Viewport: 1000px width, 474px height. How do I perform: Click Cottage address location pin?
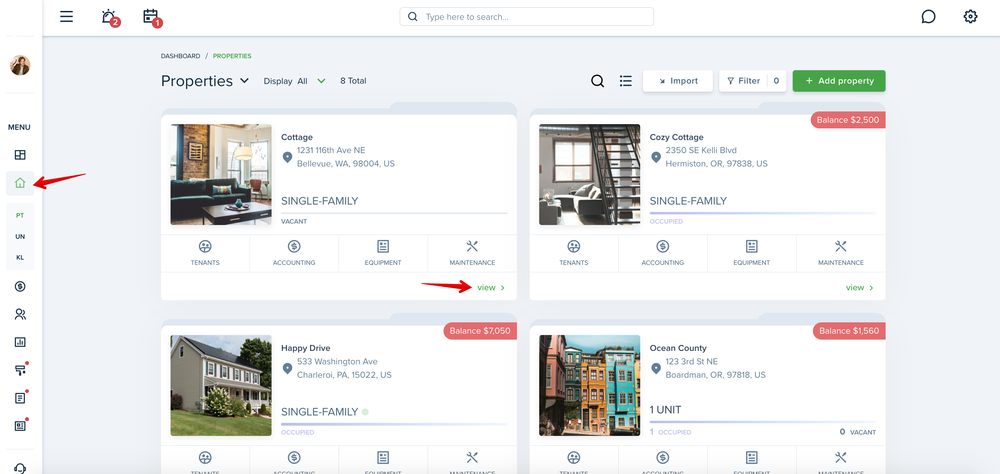(287, 157)
